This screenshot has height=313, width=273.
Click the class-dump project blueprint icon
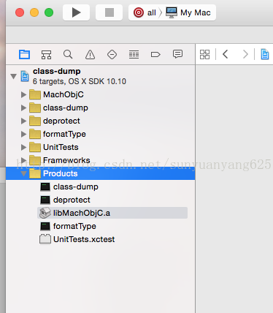pos(25,76)
